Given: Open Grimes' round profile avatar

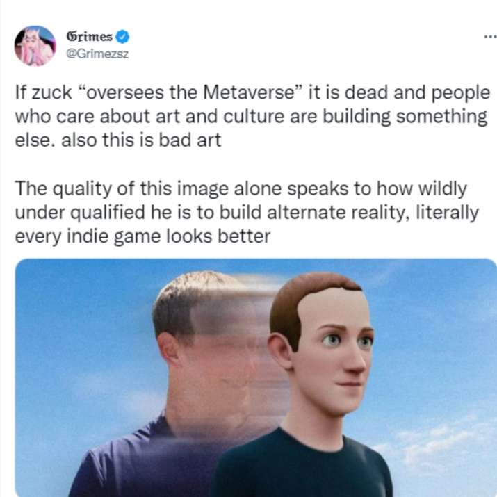Looking at the screenshot, I should (x=35, y=46).
